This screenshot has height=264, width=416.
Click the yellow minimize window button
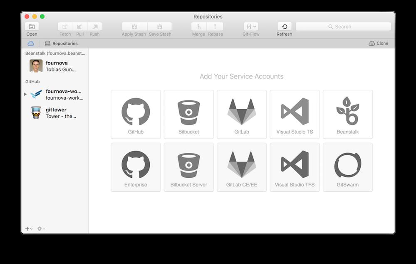[35, 17]
